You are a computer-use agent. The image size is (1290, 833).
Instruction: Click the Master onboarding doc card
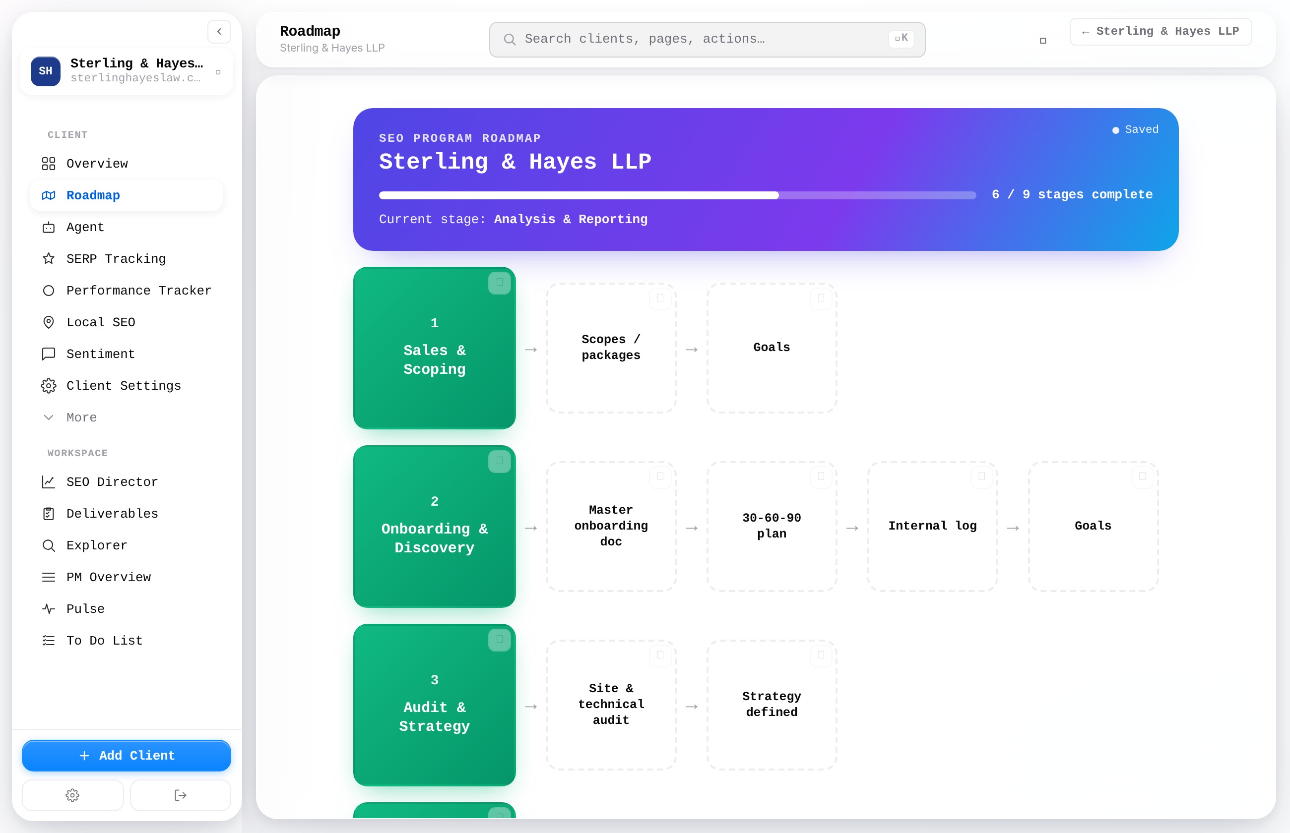(x=611, y=526)
